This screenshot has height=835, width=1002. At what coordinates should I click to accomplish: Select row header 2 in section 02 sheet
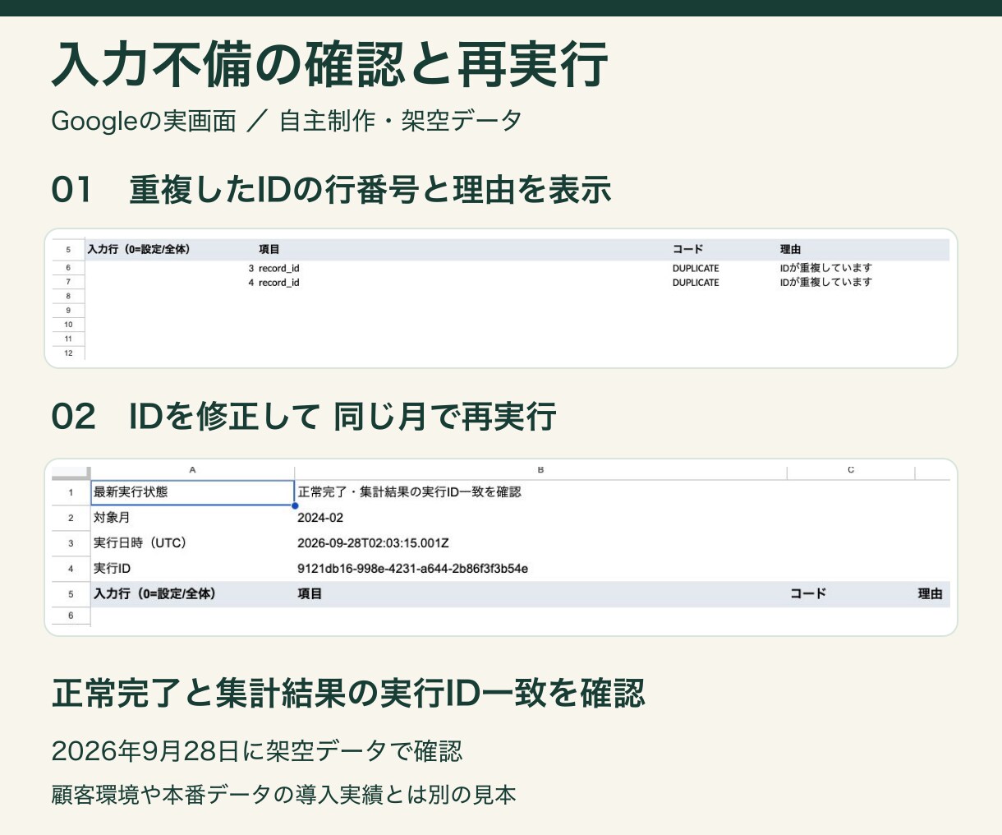pyautogui.click(x=71, y=518)
